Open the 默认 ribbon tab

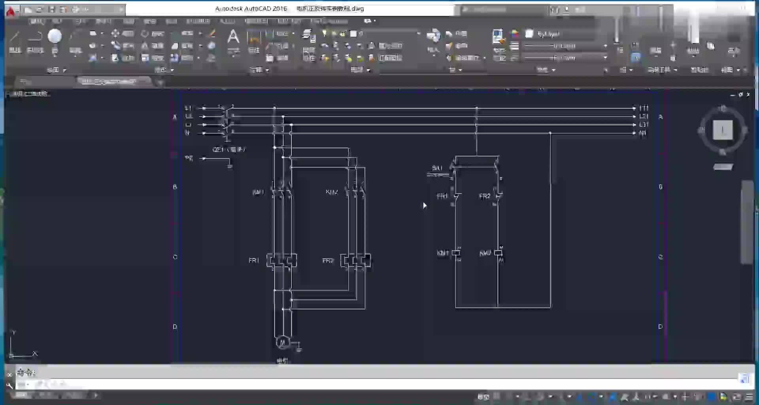[x=37, y=21]
